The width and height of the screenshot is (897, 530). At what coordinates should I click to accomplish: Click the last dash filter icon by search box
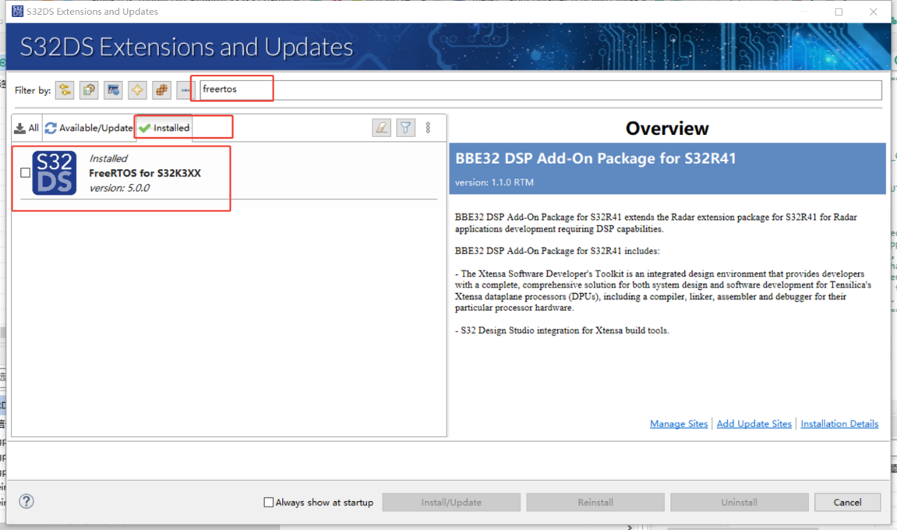[x=185, y=90]
